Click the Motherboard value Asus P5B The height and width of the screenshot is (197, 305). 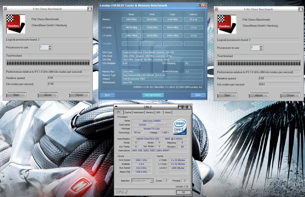coord(162,82)
